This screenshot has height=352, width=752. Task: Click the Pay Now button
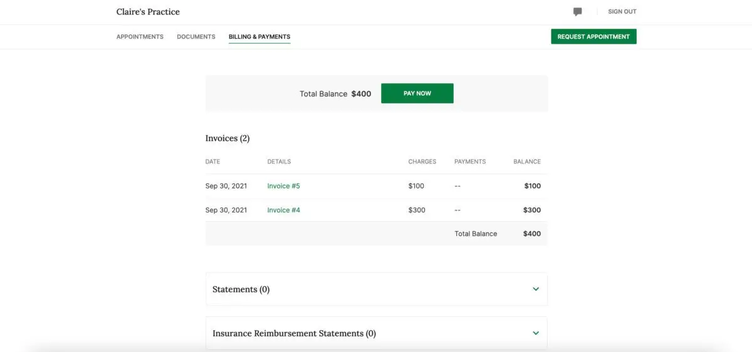417,93
